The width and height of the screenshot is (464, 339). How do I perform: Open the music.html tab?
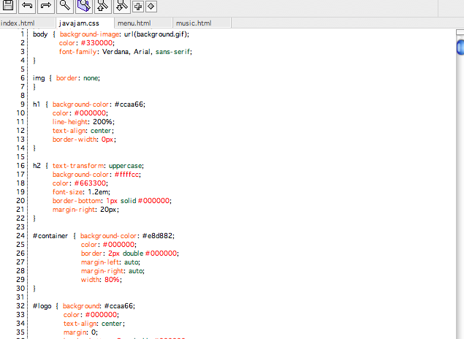tap(202, 23)
